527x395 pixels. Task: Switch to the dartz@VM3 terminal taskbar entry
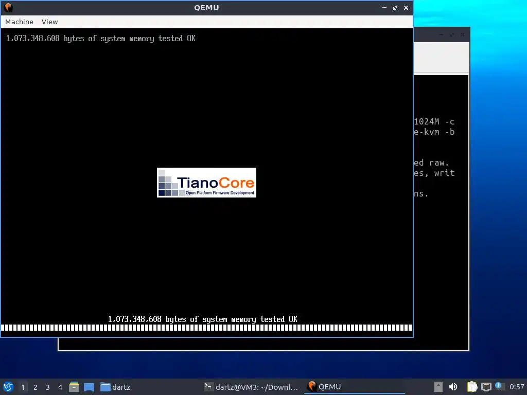(251, 387)
